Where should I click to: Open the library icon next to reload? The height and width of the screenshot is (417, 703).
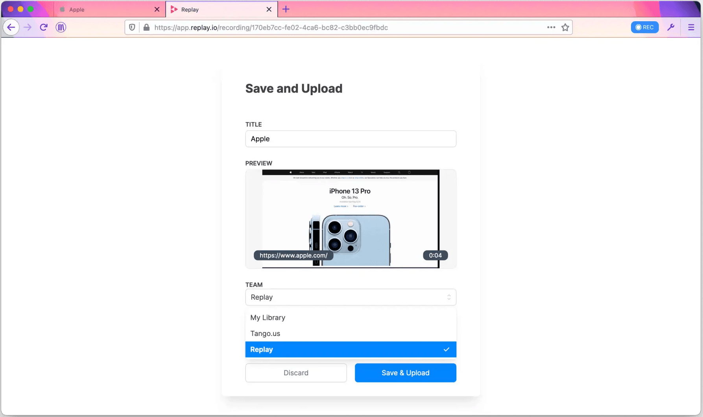[x=61, y=27]
